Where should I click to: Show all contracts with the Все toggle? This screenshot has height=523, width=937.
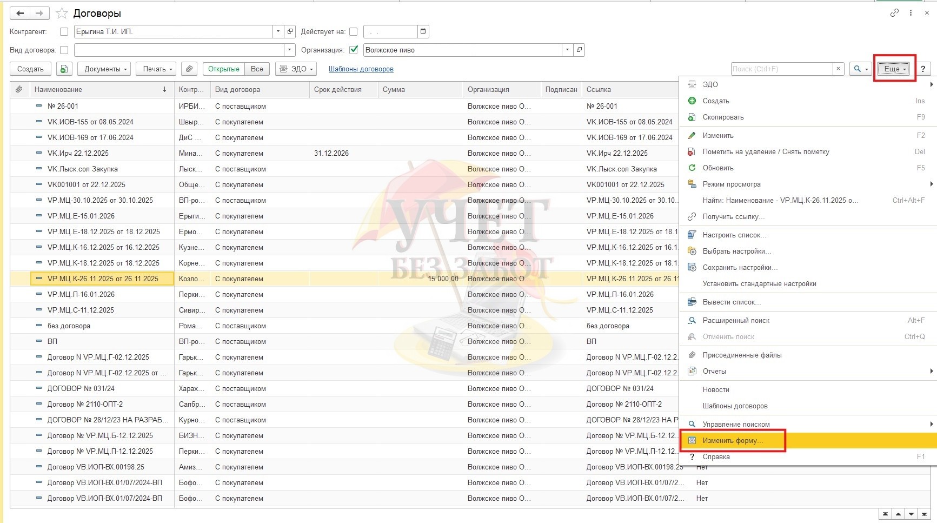(257, 69)
